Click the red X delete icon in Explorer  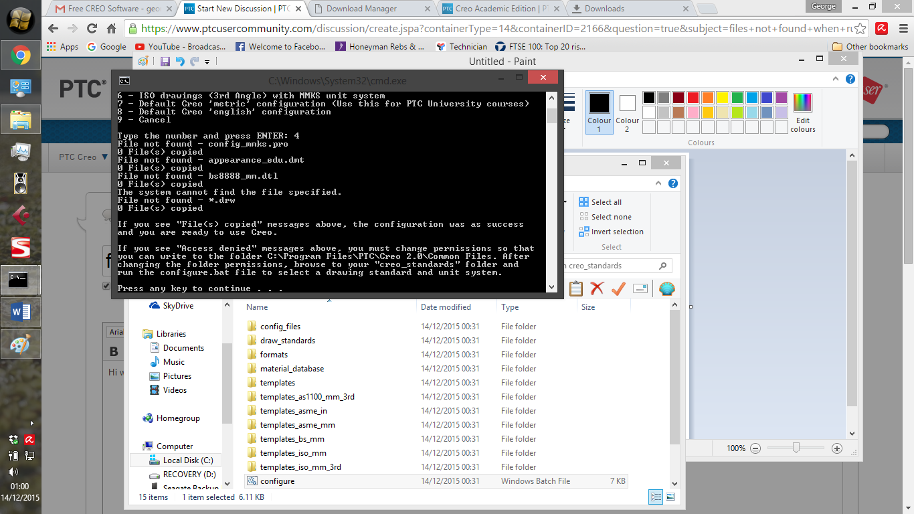pyautogui.click(x=597, y=289)
